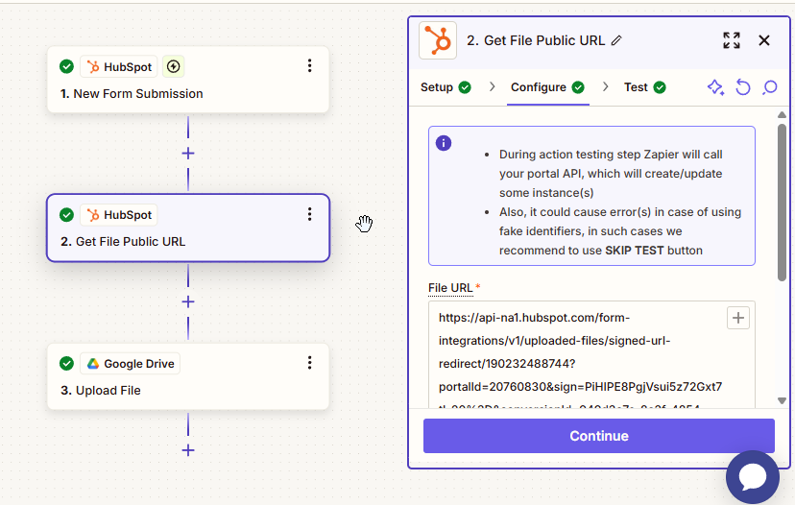
Task: Switch to the Configure tab
Action: click(547, 87)
